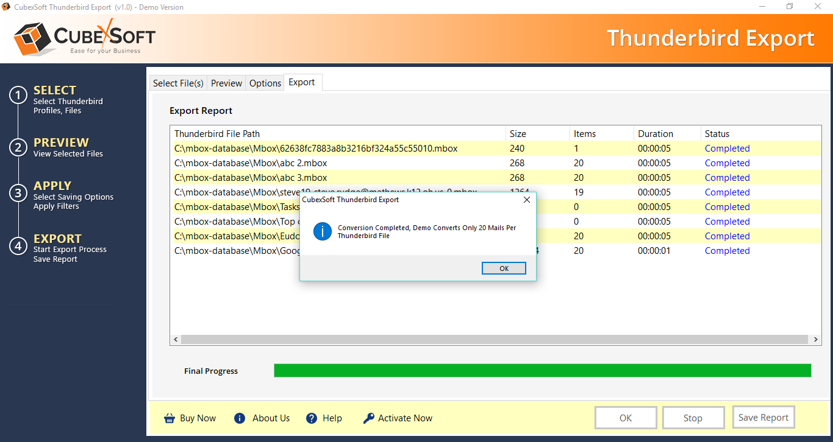Close the Conversion Completed dialog
The height and width of the screenshot is (442, 833).
tap(527, 200)
